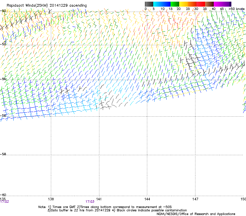Click the '>50 knots' legend label

point(236,9)
